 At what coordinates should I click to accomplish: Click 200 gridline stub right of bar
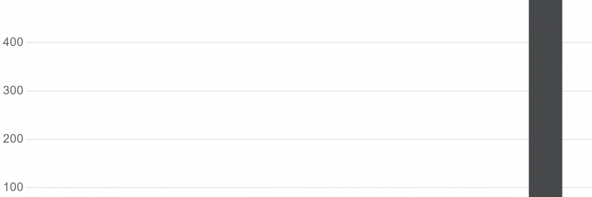point(577,139)
